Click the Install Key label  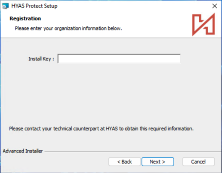pyautogui.click(x=41, y=59)
